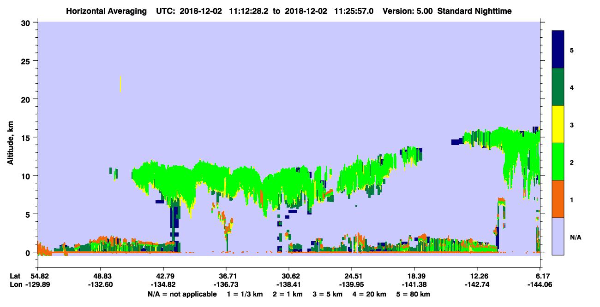Screen dimensions: 600x307
Task: Click the longitude value -134.82
Action: point(163,284)
